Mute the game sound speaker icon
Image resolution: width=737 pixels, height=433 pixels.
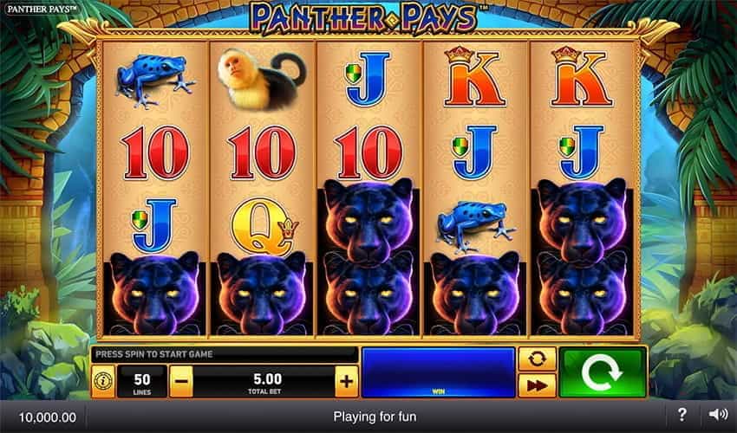[718, 414]
